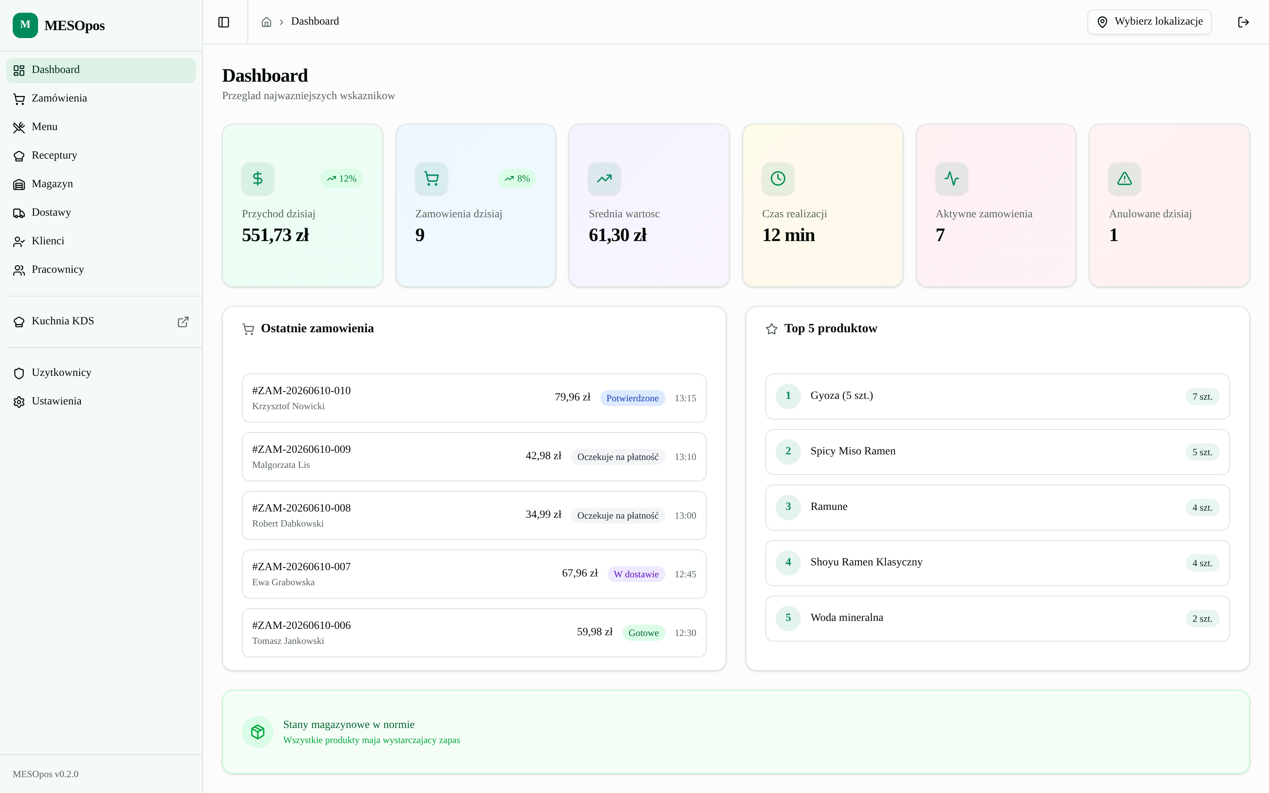
Task: Click the Przychod dzisiaj 551,73 zł value
Action: click(275, 236)
